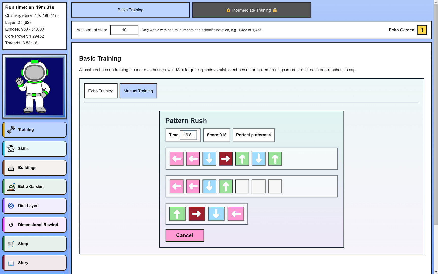Switch to the Echo Training sub-tab
The image size is (438, 274).
[101, 91]
